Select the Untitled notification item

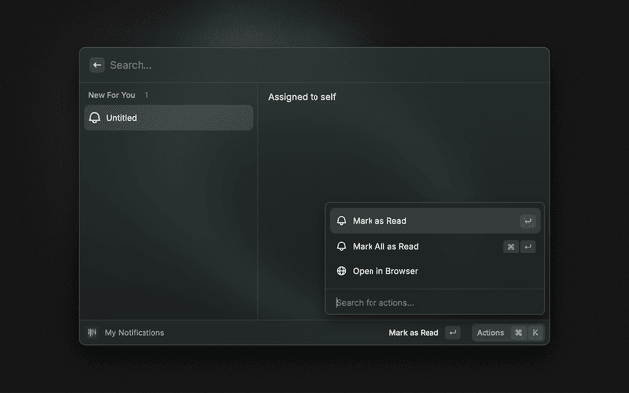coord(167,118)
